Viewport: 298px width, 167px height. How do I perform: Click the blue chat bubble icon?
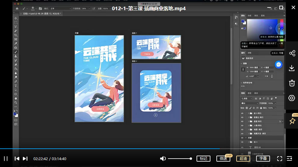278,64
